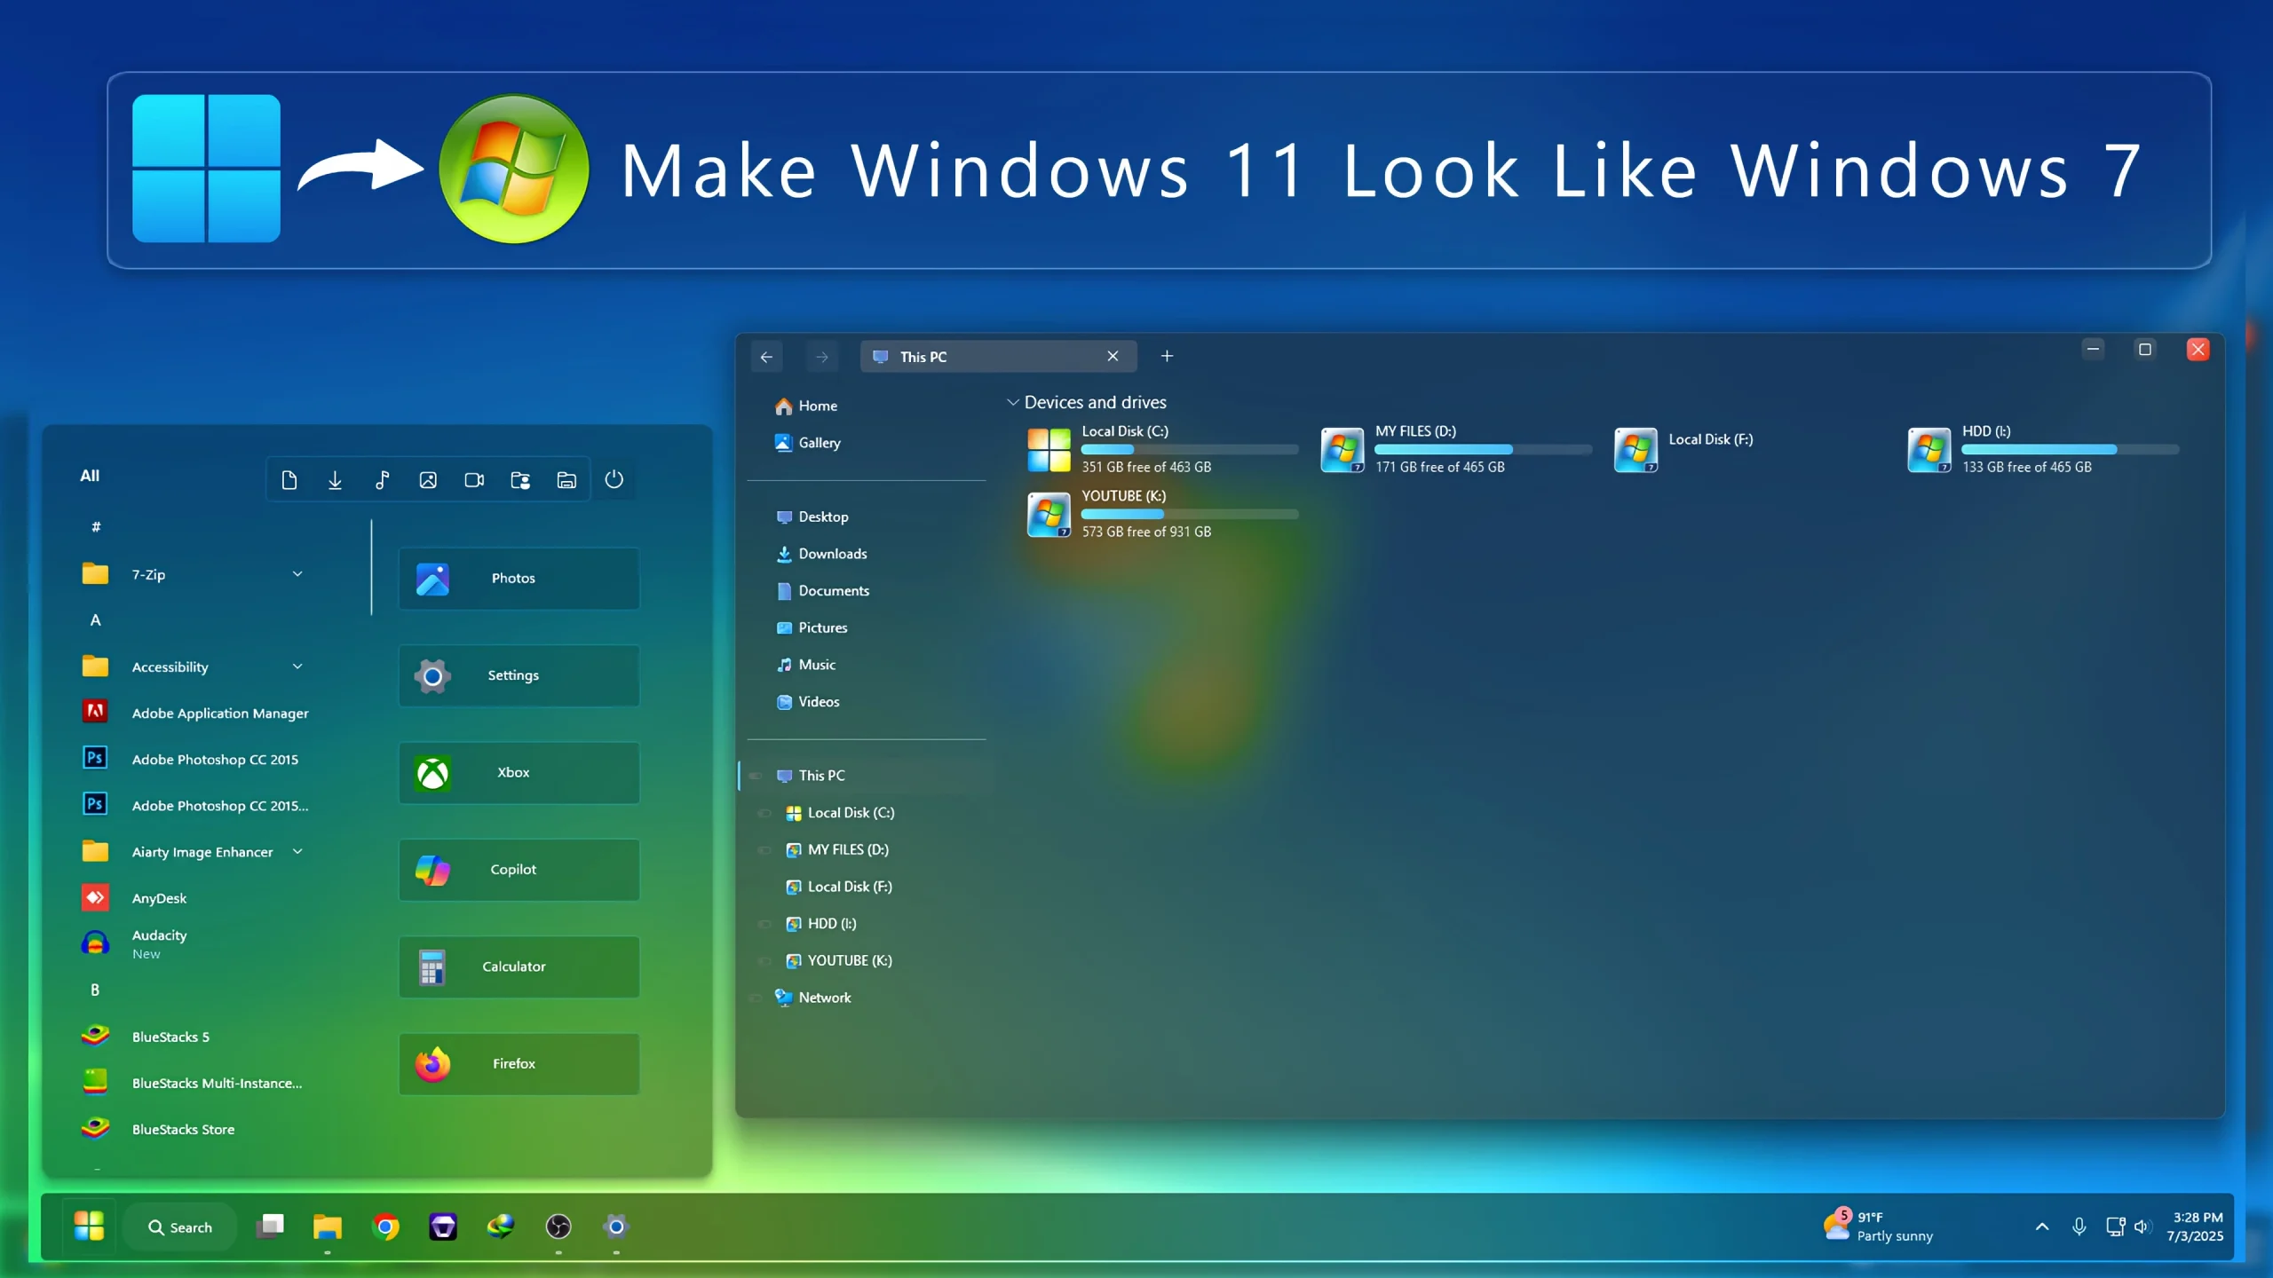This screenshot has height=1278, width=2273.
Task: Open Downloads in navigation pane
Action: [x=821, y=554]
